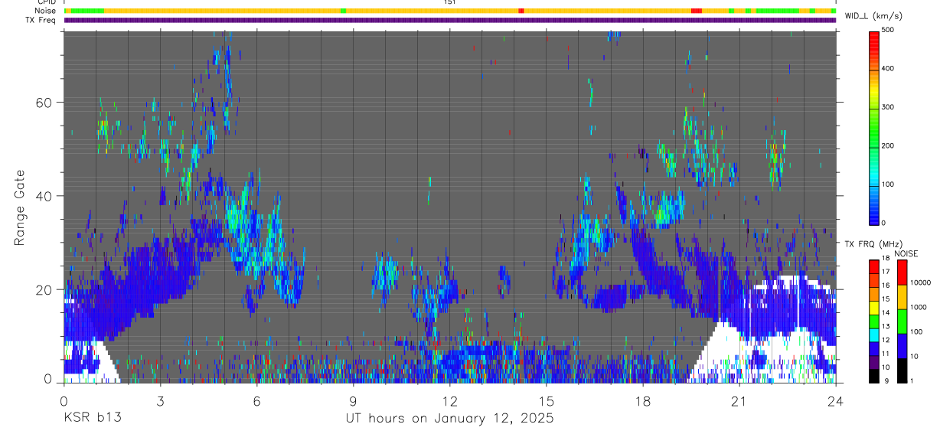Image resolution: width=940 pixels, height=434 pixels.
Task: Click the '300' label on the WID color bar
Action: click(x=888, y=107)
